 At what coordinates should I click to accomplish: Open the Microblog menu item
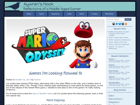pos(109,14)
